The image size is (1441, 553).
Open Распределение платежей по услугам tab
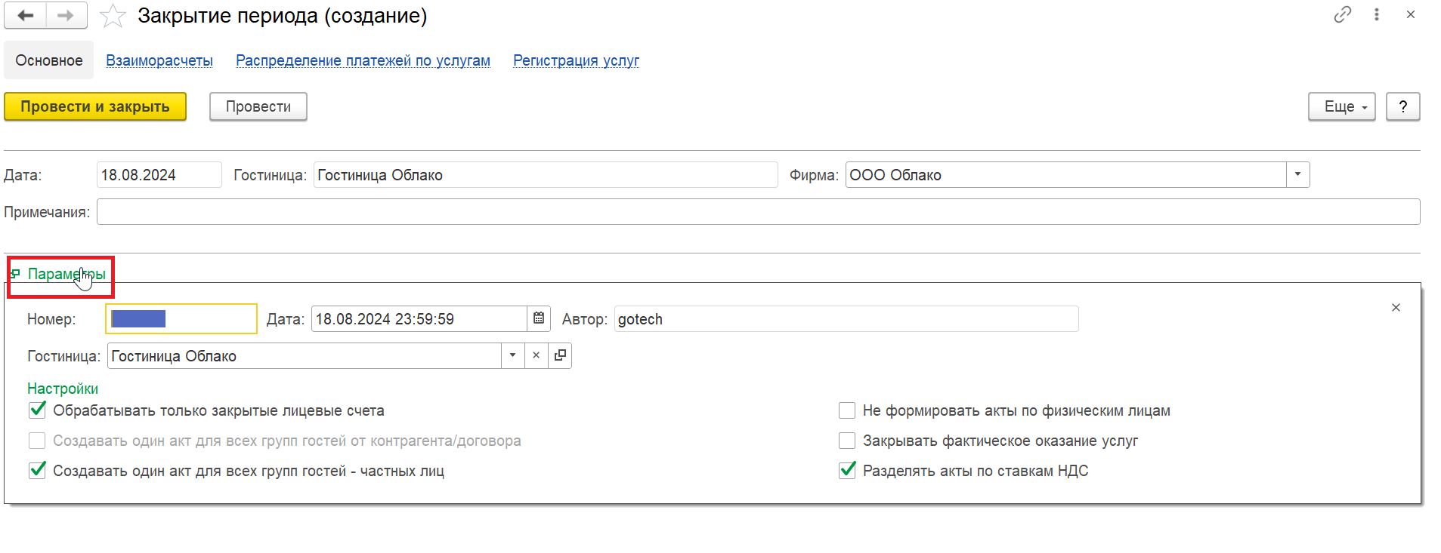pos(363,60)
